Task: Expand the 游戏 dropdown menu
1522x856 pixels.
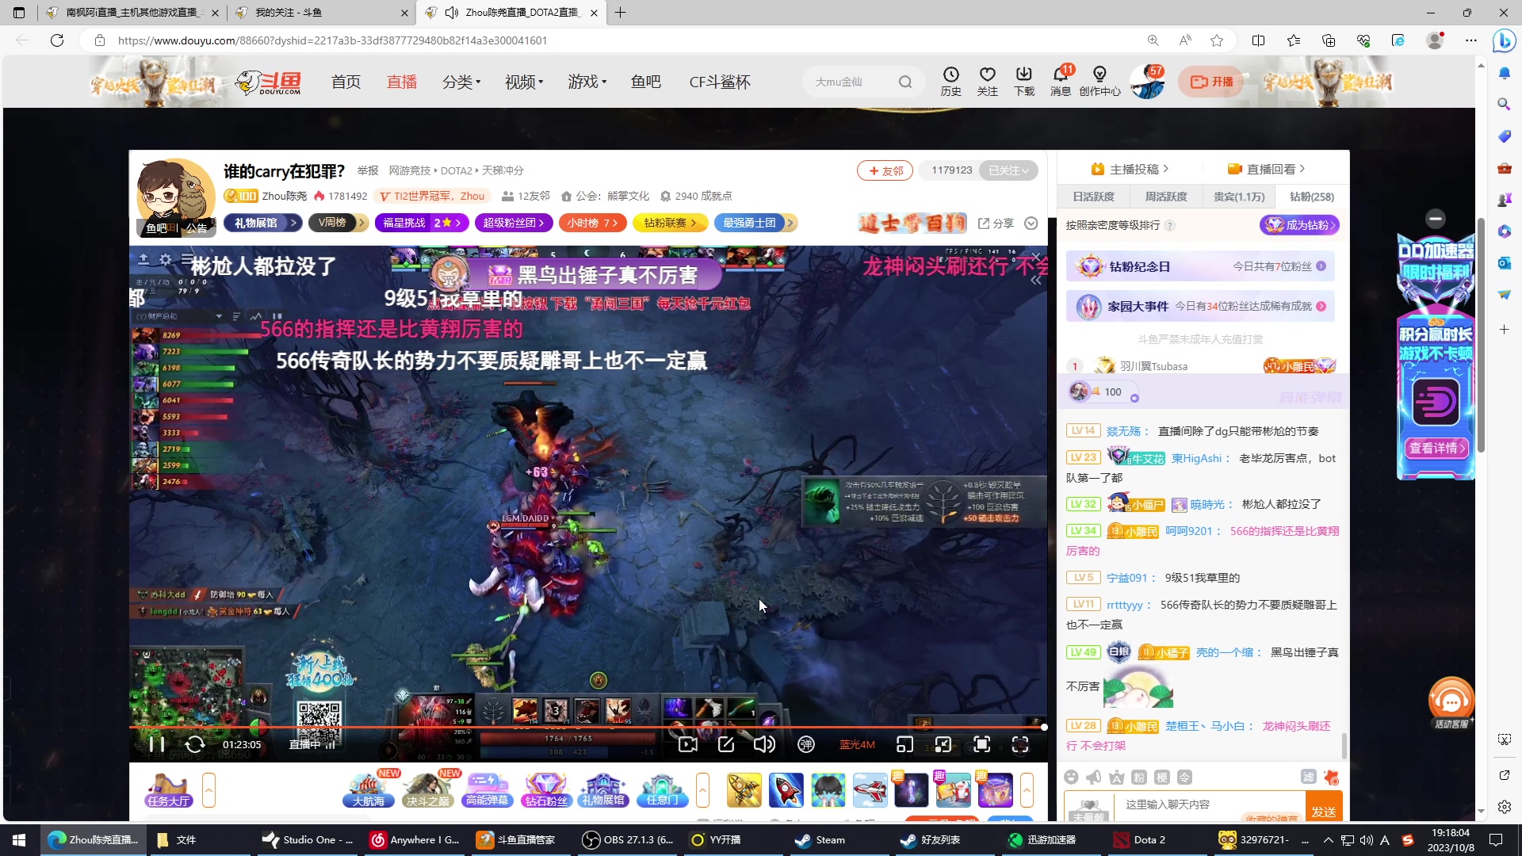Action: pyautogui.click(x=587, y=82)
